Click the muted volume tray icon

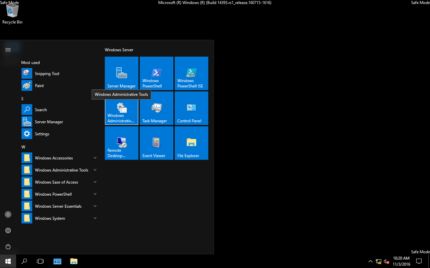click(387, 261)
